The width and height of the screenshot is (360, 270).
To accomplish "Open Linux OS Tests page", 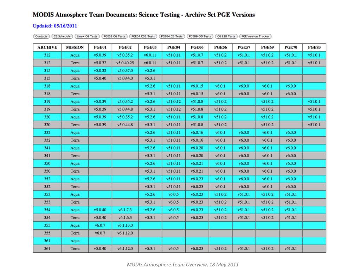I will point(87,36).
